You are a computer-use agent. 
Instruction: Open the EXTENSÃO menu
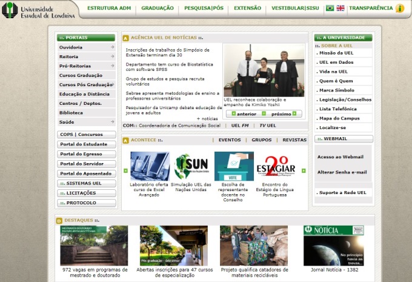248,8
